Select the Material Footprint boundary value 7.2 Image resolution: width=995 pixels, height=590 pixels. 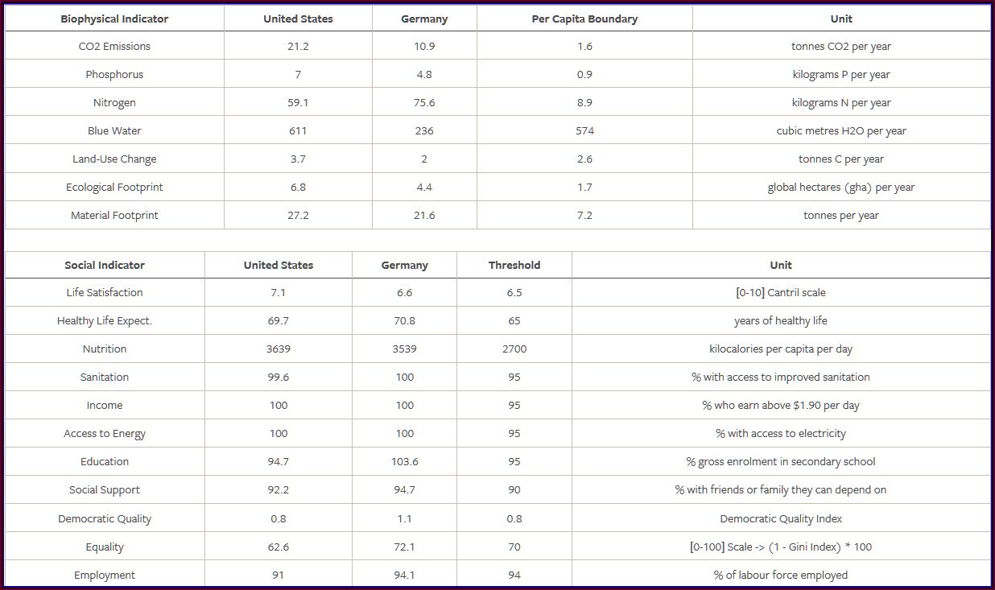[584, 215]
